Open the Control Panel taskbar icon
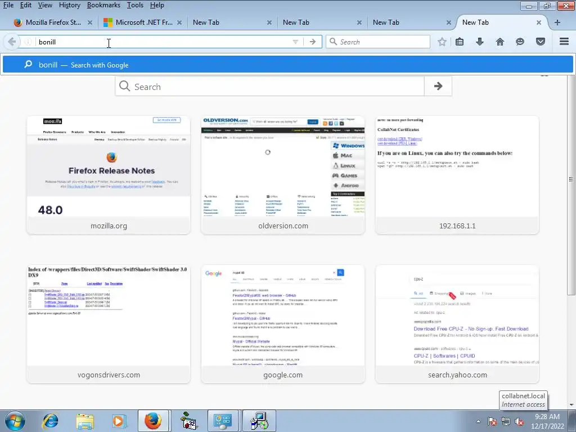 click(223, 421)
